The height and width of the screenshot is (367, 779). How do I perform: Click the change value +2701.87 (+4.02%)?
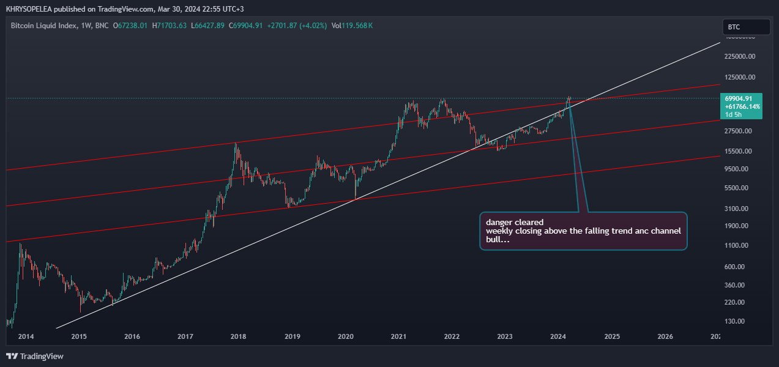(296, 26)
